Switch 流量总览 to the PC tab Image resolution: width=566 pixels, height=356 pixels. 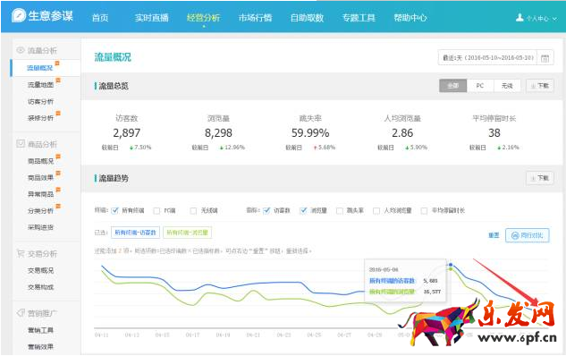click(480, 86)
